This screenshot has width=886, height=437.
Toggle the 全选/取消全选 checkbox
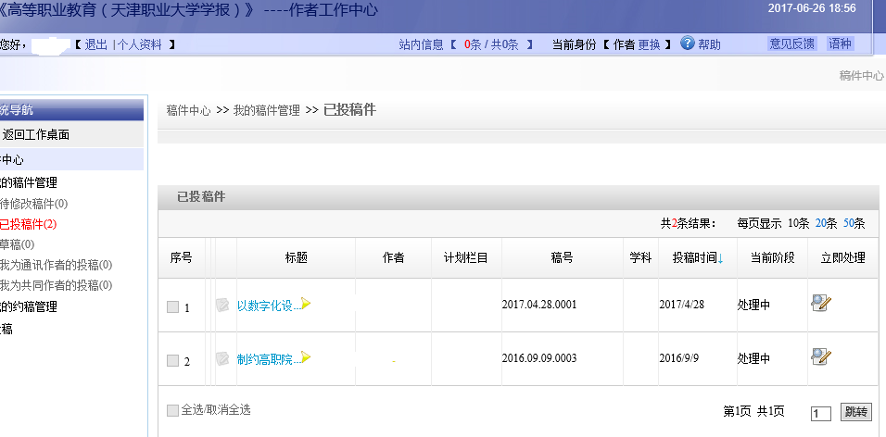173,410
